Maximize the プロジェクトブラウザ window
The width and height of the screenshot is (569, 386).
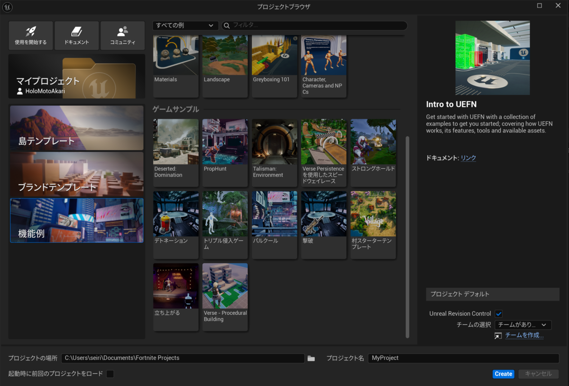click(540, 6)
